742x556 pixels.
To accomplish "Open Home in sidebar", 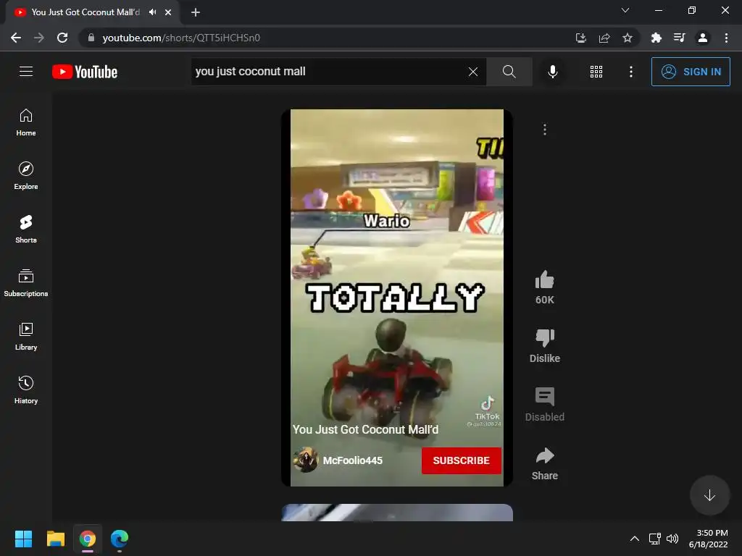I will point(26,122).
